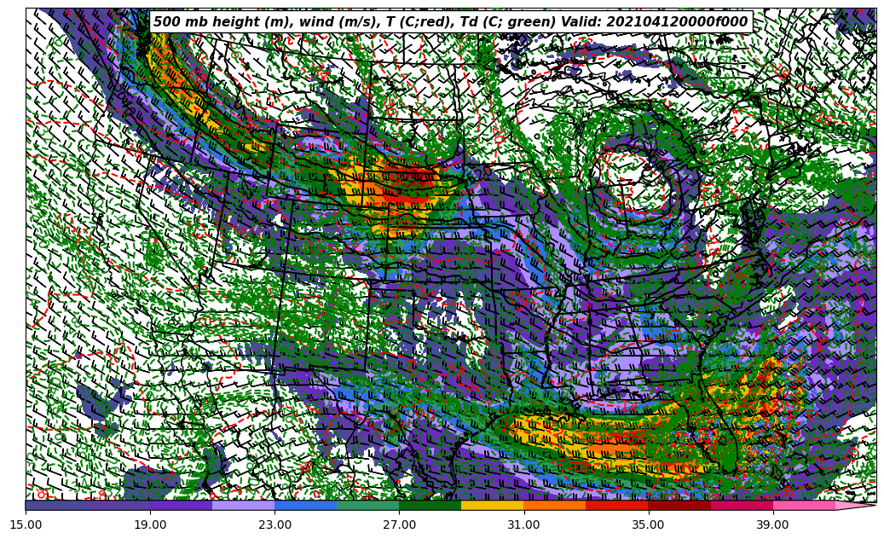This screenshot has height=539, width=884.
Task: Pick the pink colorbar segment after 39.00
Action: pos(804,505)
